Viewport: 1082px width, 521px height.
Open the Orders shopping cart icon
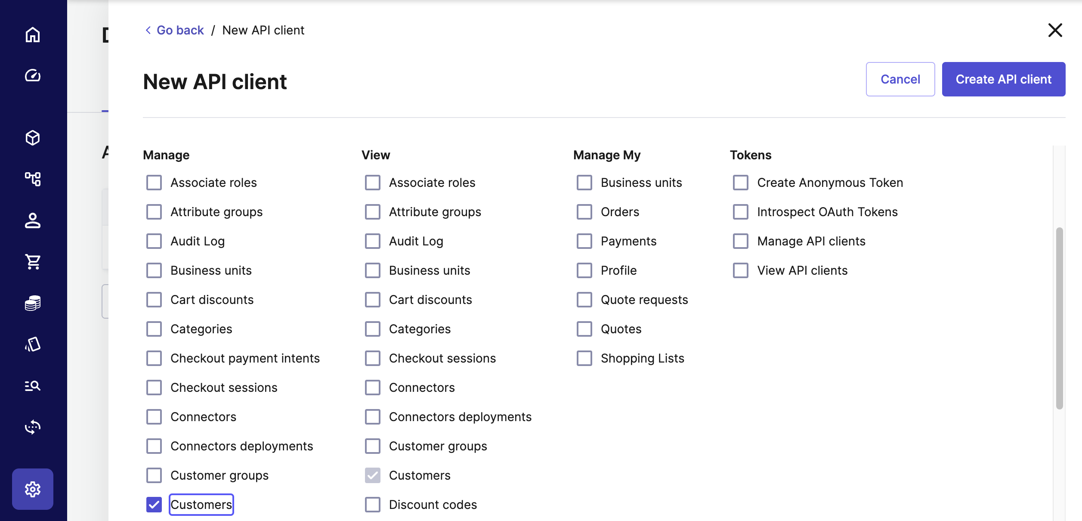coord(33,262)
